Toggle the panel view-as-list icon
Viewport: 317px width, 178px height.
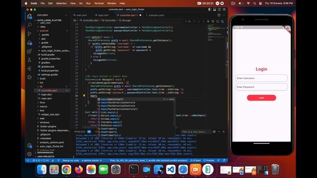(x=214, y=132)
